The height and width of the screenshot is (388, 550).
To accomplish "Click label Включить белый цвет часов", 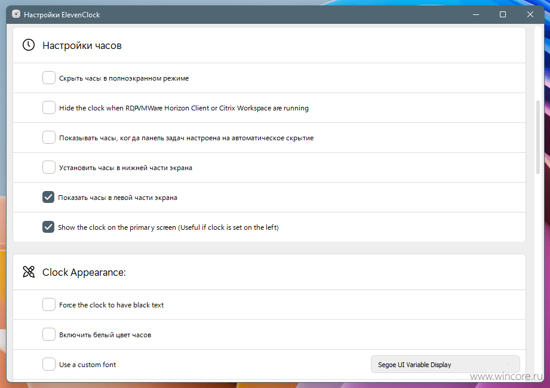I will coord(105,335).
